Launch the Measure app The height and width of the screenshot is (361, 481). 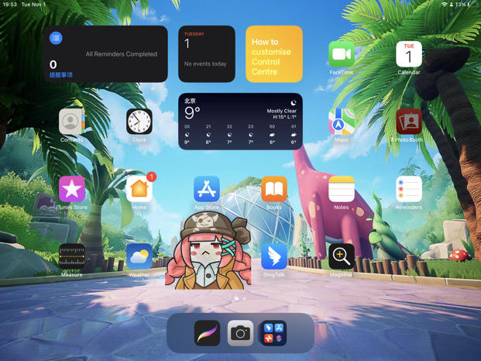(72, 256)
